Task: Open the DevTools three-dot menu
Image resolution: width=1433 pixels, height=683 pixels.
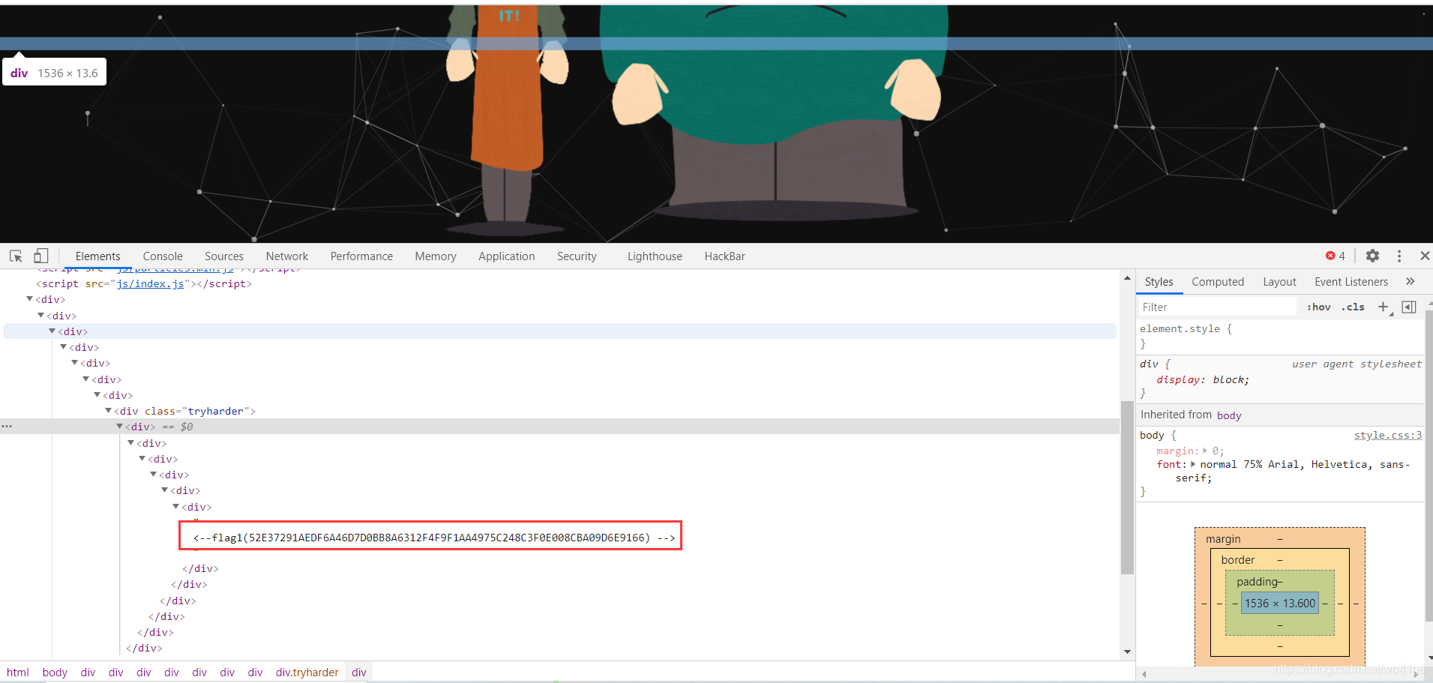Action: click(1399, 256)
